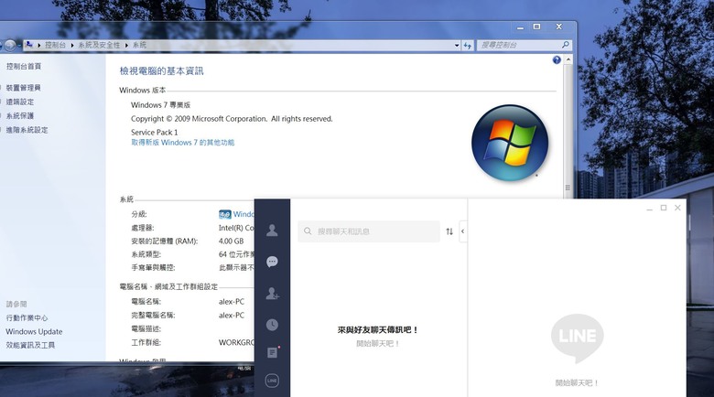Open 裝置管理員 in the left pane

tap(23, 88)
